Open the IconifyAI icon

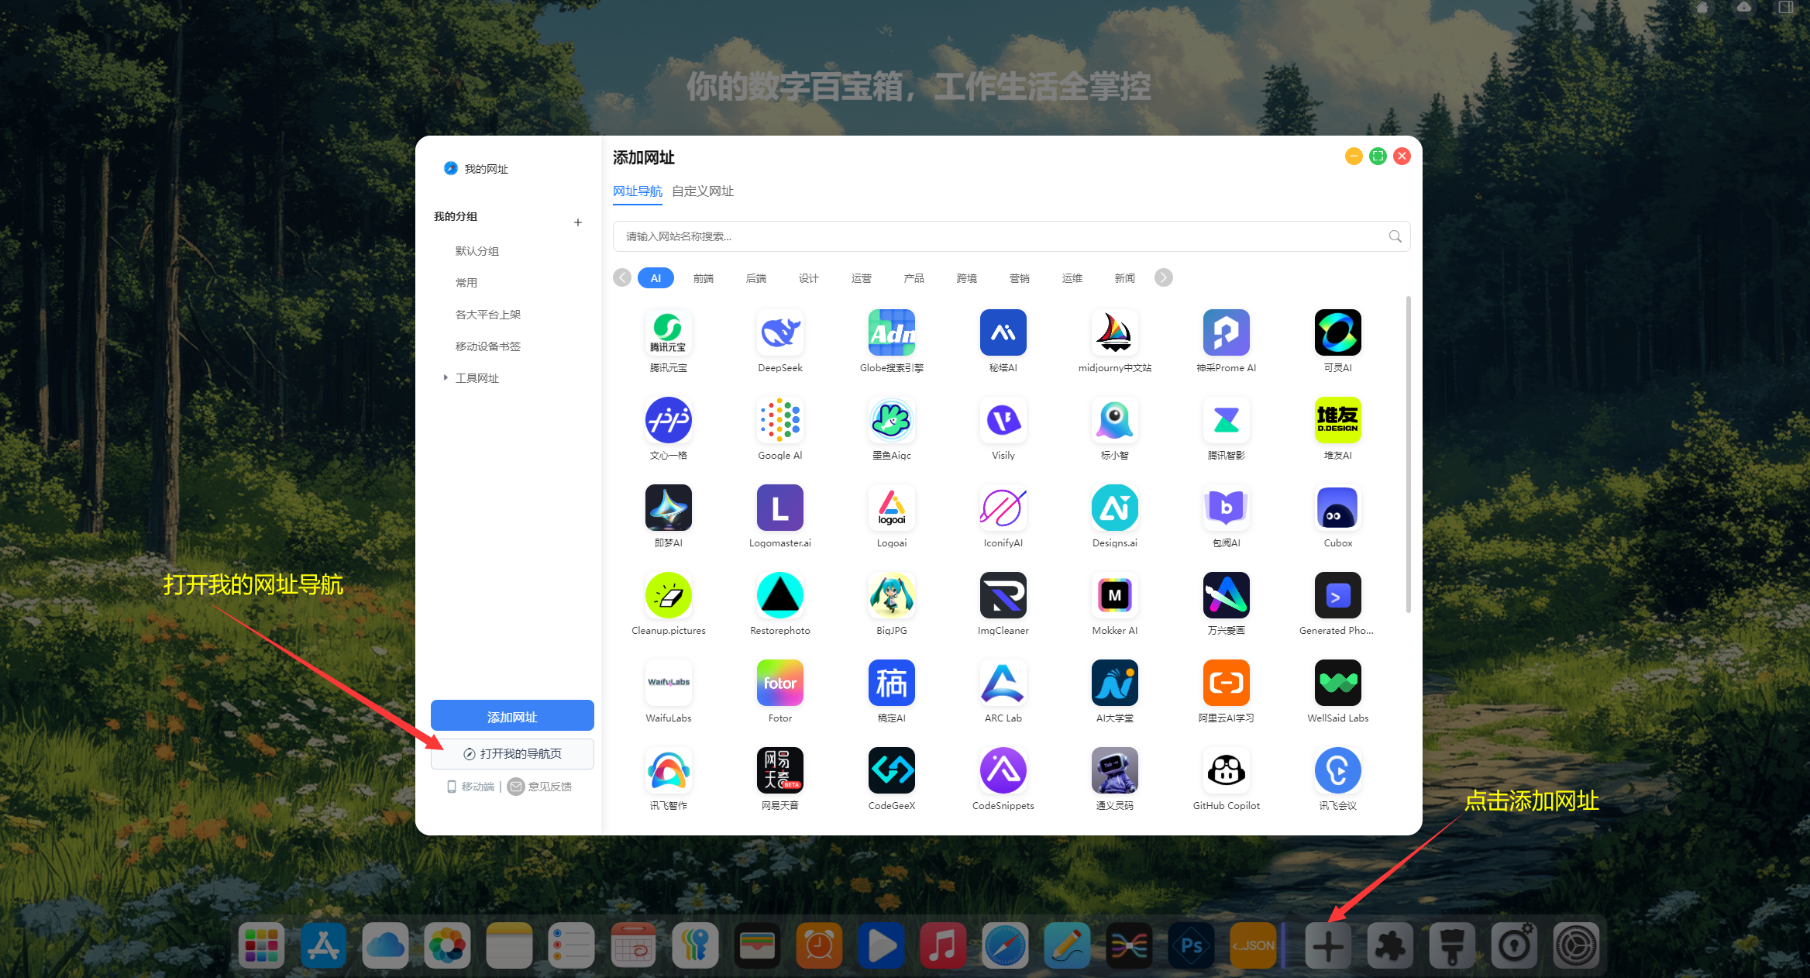coord(1003,508)
